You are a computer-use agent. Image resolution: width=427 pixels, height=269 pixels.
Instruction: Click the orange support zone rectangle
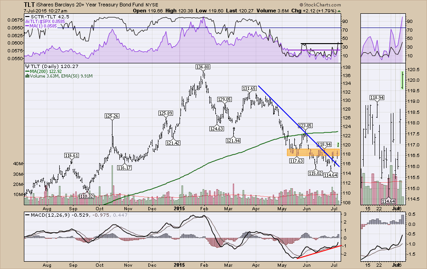point(314,152)
